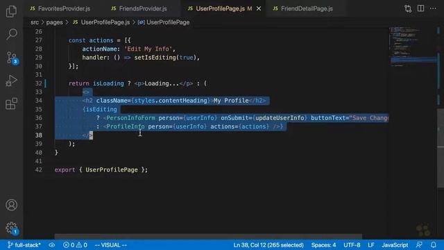This screenshot has width=444, height=250.
Task: Open the Manage gear settings icon
Action: 12,228
